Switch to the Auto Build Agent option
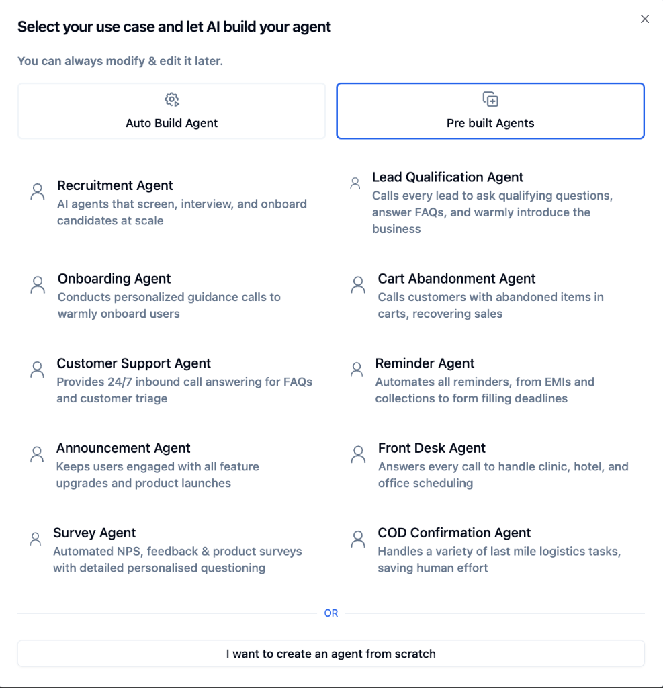Viewport: 663px width, 688px height. tap(172, 111)
